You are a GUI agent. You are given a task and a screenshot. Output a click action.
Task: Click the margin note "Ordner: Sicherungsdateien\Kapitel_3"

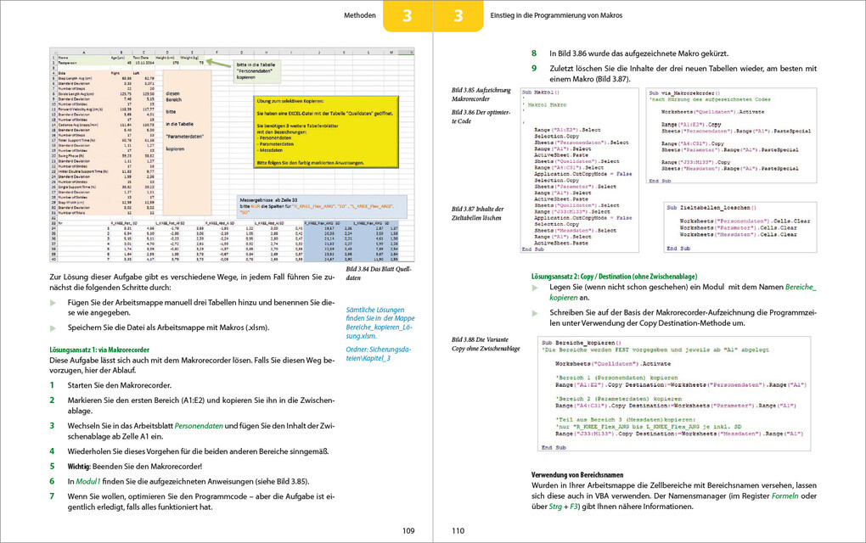point(379,354)
